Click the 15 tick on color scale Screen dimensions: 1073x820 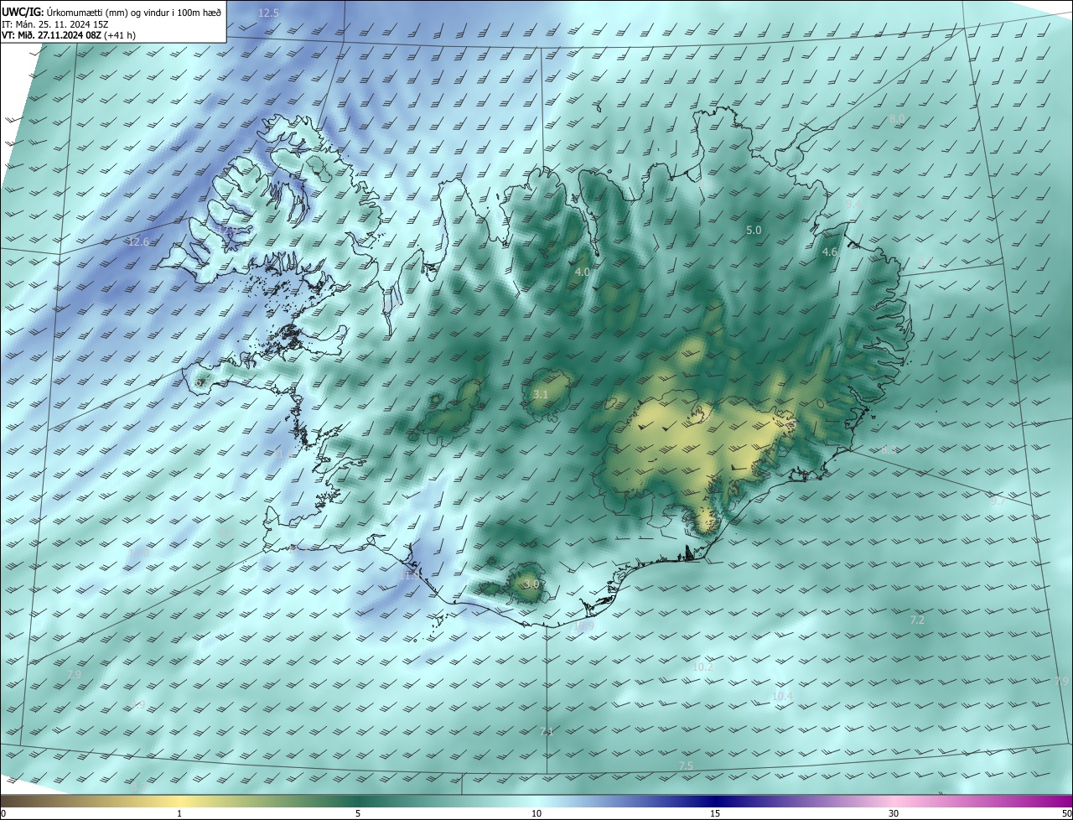[715, 813]
